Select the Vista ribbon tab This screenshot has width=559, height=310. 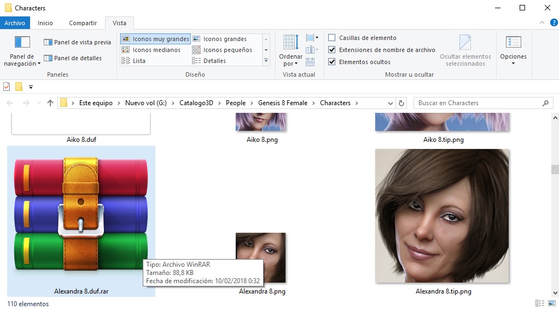click(x=119, y=23)
